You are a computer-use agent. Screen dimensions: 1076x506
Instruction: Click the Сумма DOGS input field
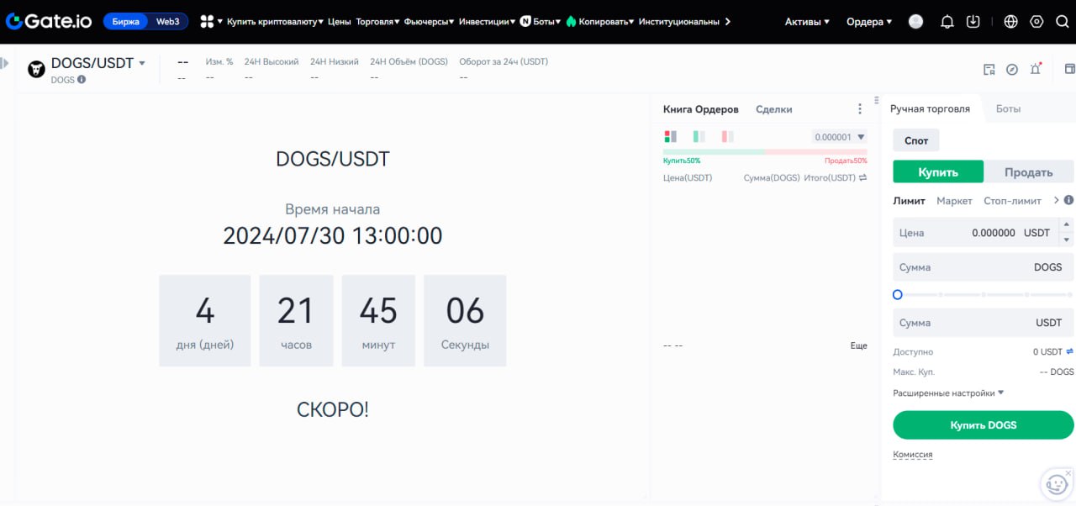coord(984,267)
